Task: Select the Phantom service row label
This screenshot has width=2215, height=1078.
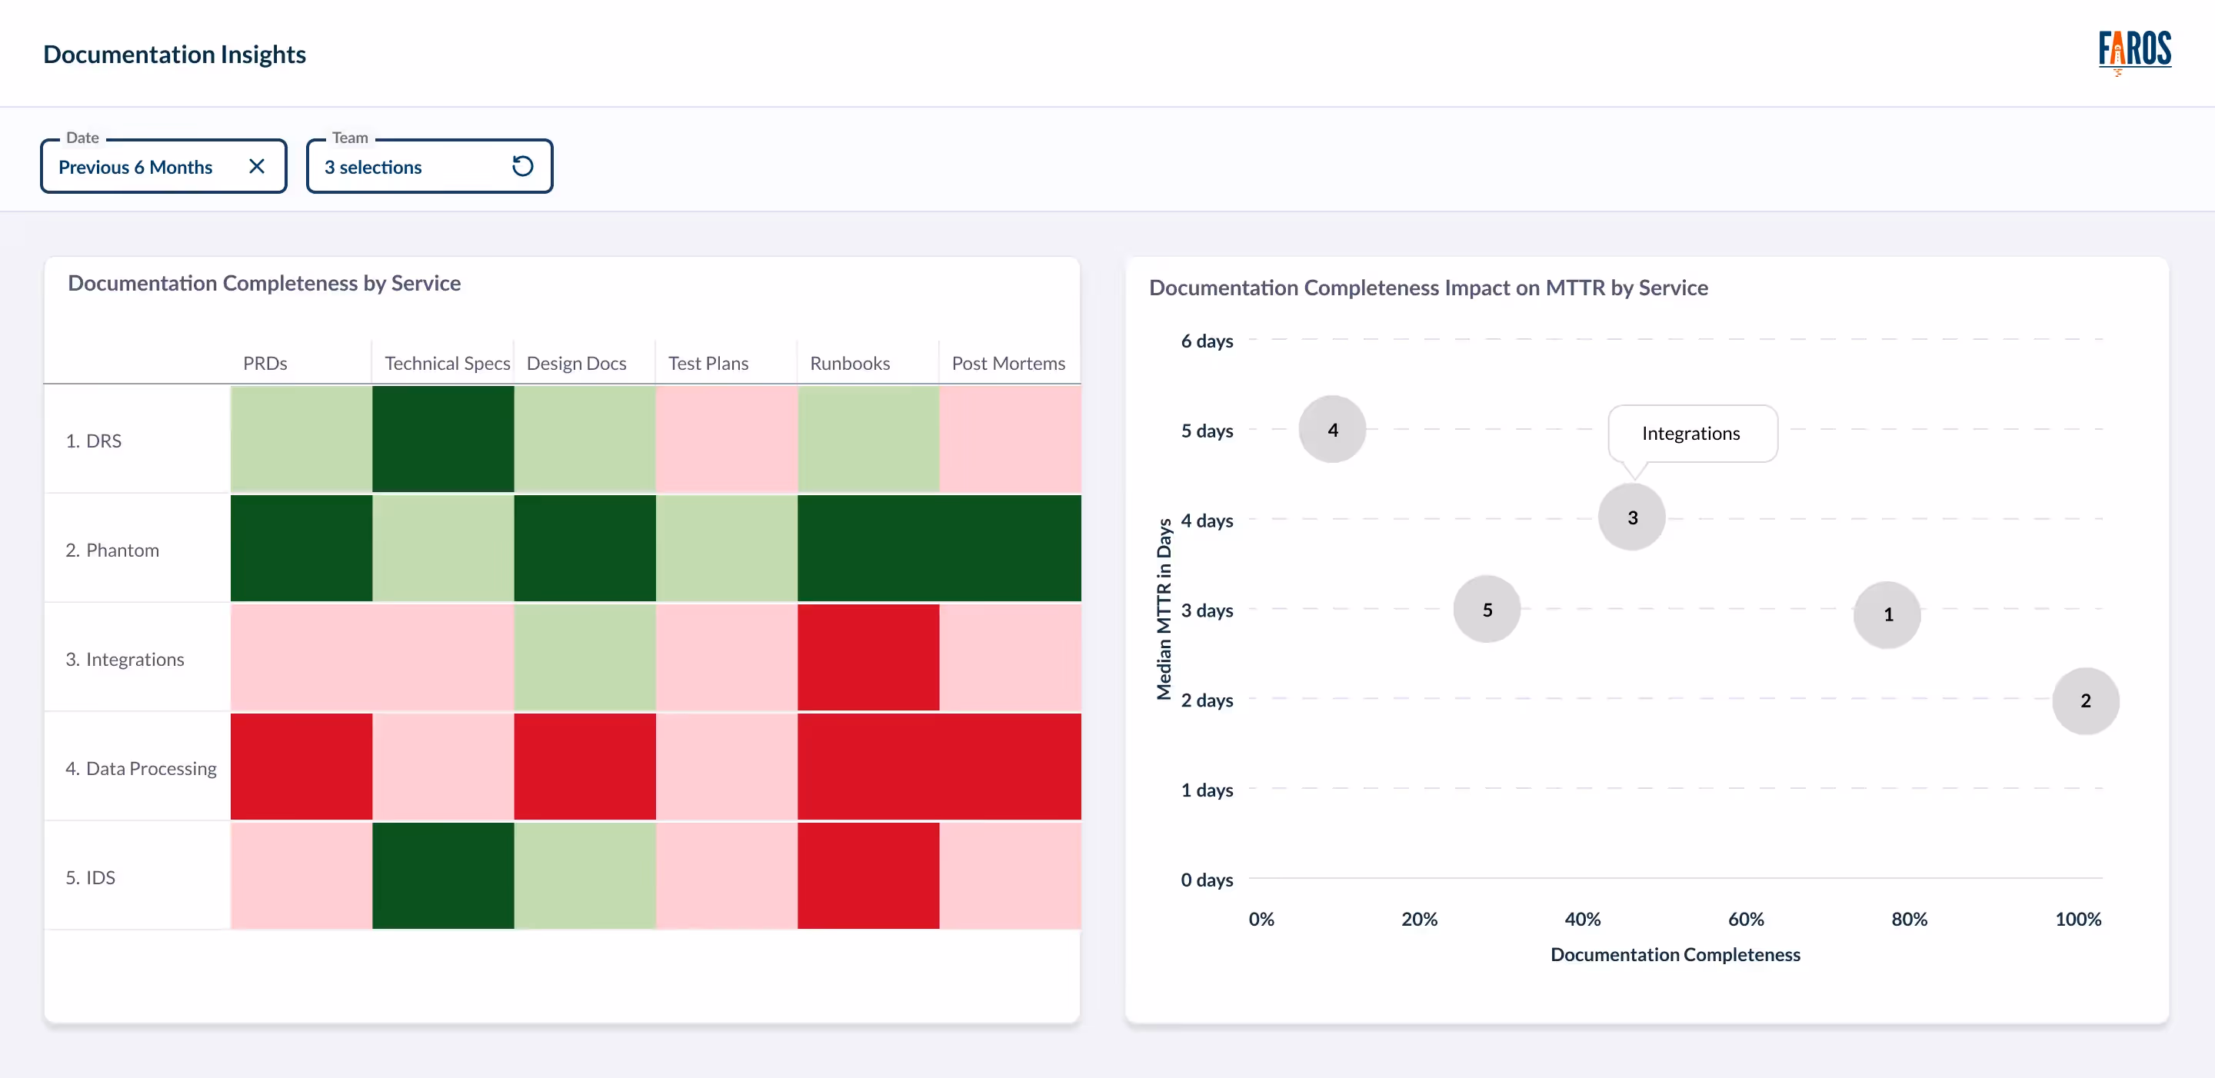Action: pos(112,551)
